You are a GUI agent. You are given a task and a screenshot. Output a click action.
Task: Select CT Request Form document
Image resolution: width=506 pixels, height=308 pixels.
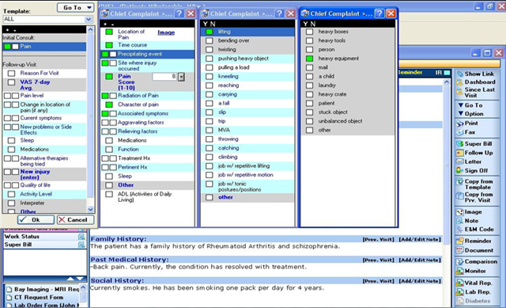(x=39, y=298)
